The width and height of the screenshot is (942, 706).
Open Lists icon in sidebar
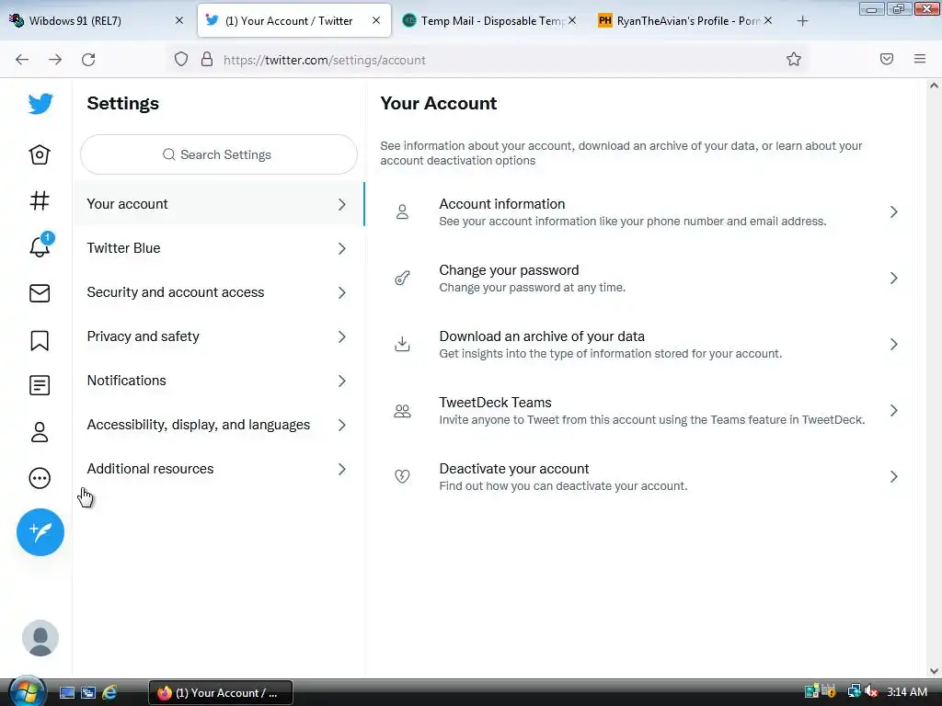[40, 385]
